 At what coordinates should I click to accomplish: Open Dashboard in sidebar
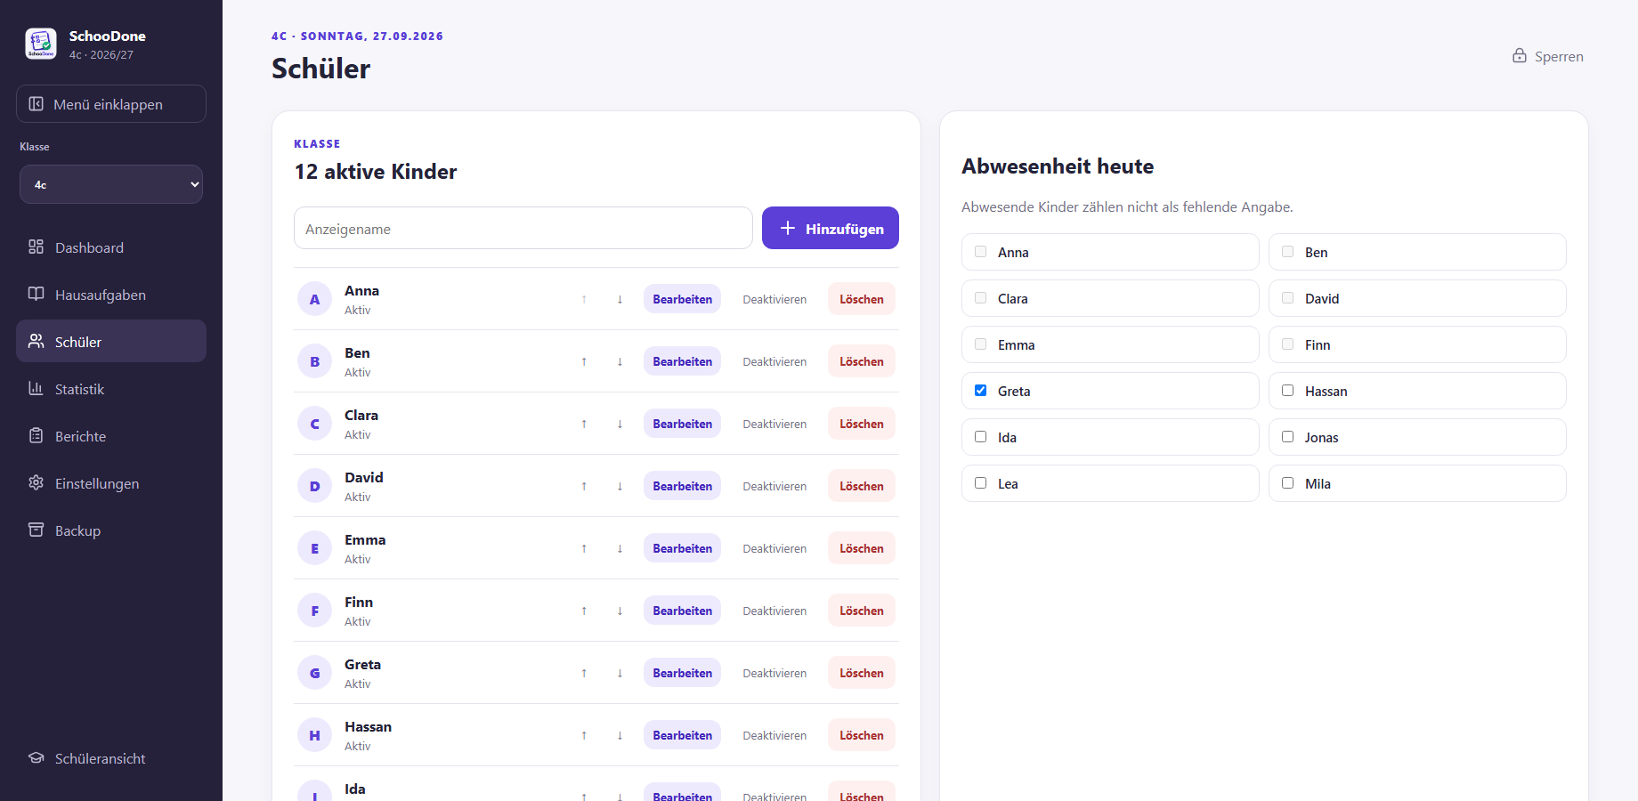(x=111, y=247)
